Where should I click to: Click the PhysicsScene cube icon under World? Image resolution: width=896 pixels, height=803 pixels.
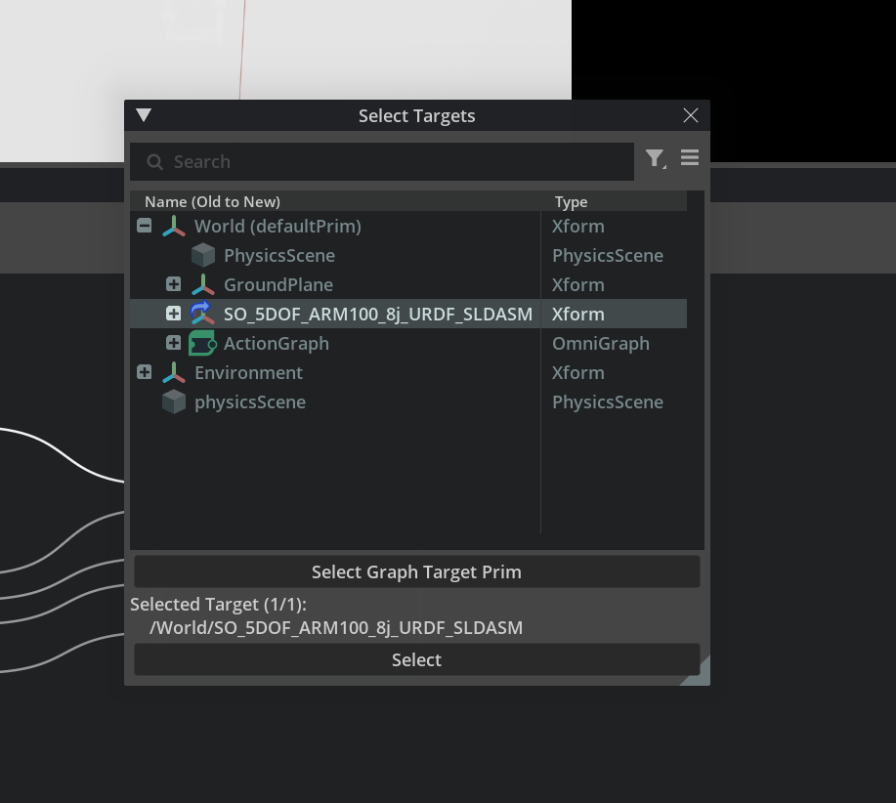click(x=203, y=255)
